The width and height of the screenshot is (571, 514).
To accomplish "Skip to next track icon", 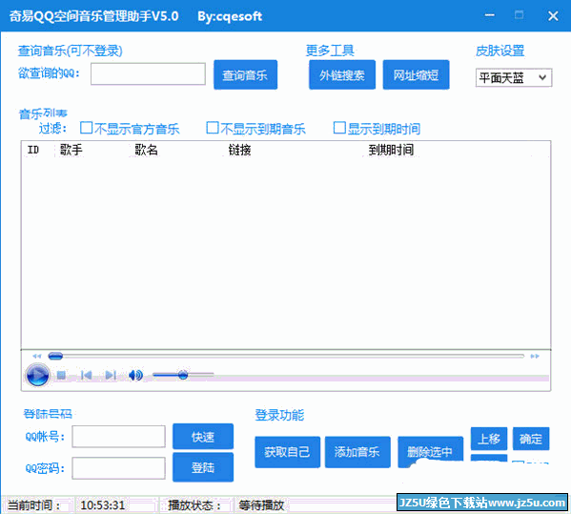I will coord(111,375).
